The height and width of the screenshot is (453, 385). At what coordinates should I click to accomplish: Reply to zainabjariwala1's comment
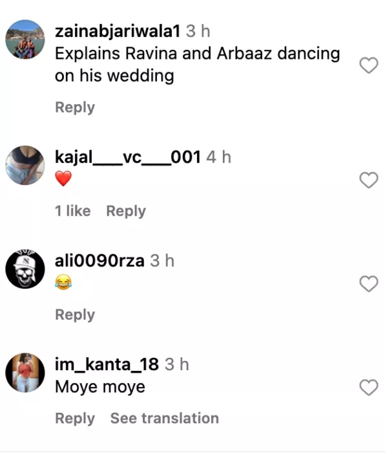[75, 107]
